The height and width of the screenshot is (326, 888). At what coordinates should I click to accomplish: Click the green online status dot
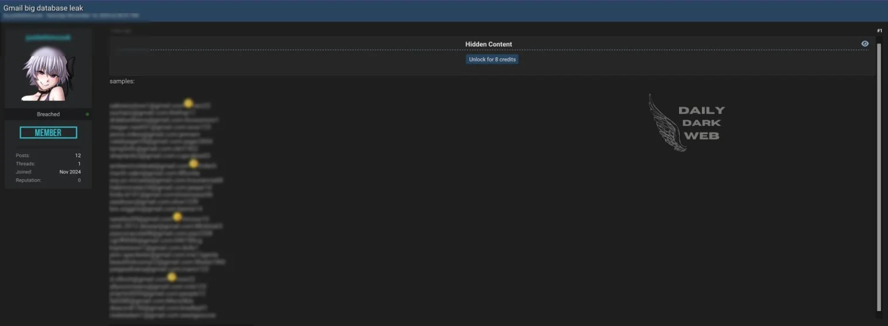pos(87,114)
